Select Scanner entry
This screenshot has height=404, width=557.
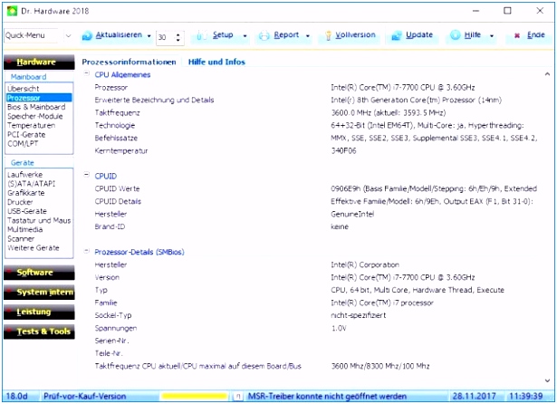21,239
